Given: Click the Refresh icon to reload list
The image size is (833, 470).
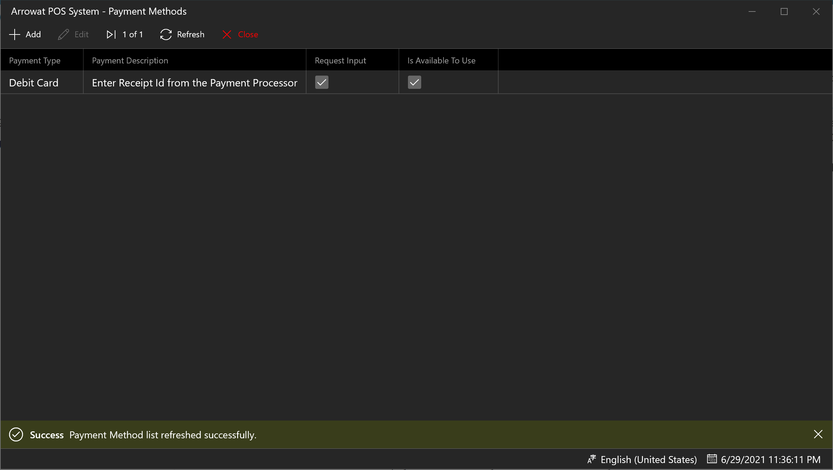Looking at the screenshot, I should coord(166,34).
